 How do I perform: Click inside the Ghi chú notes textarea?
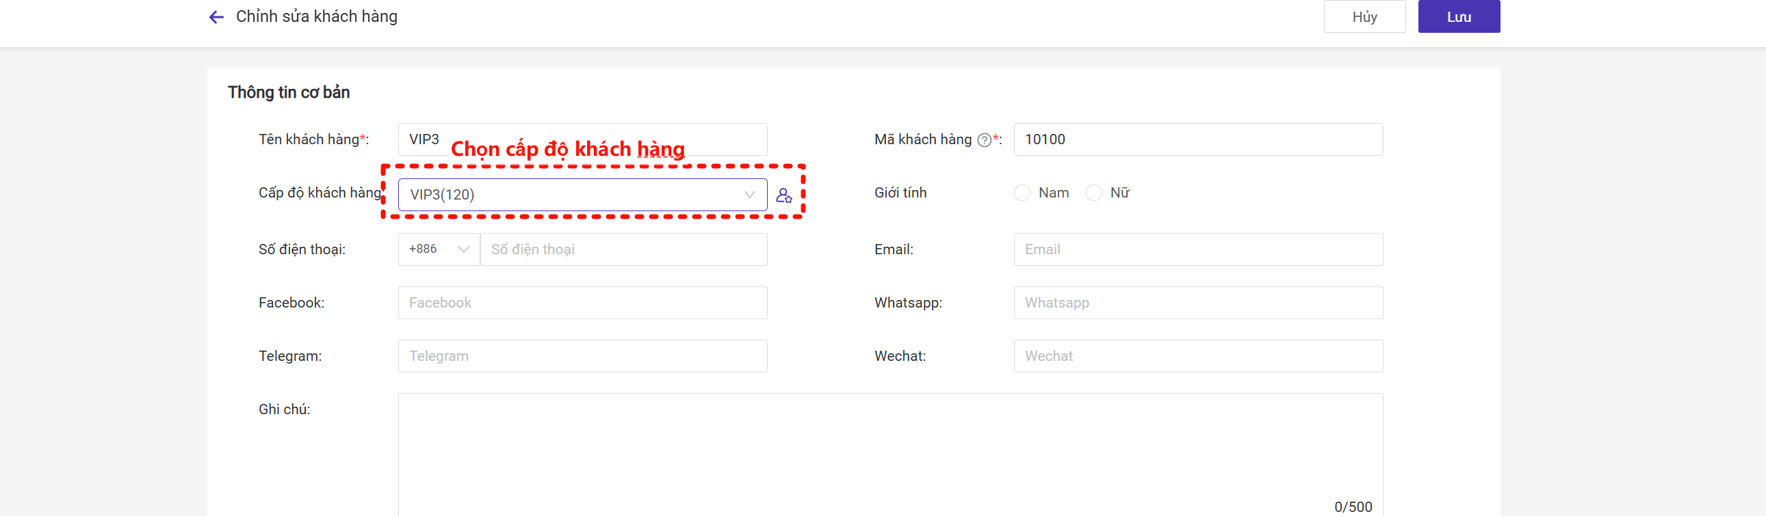(x=890, y=452)
